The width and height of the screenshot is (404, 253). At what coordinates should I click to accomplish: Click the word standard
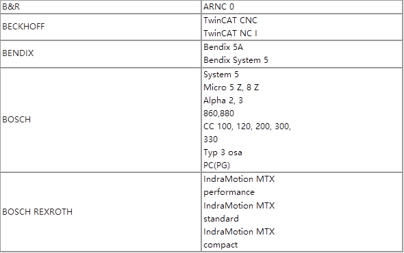(x=221, y=219)
